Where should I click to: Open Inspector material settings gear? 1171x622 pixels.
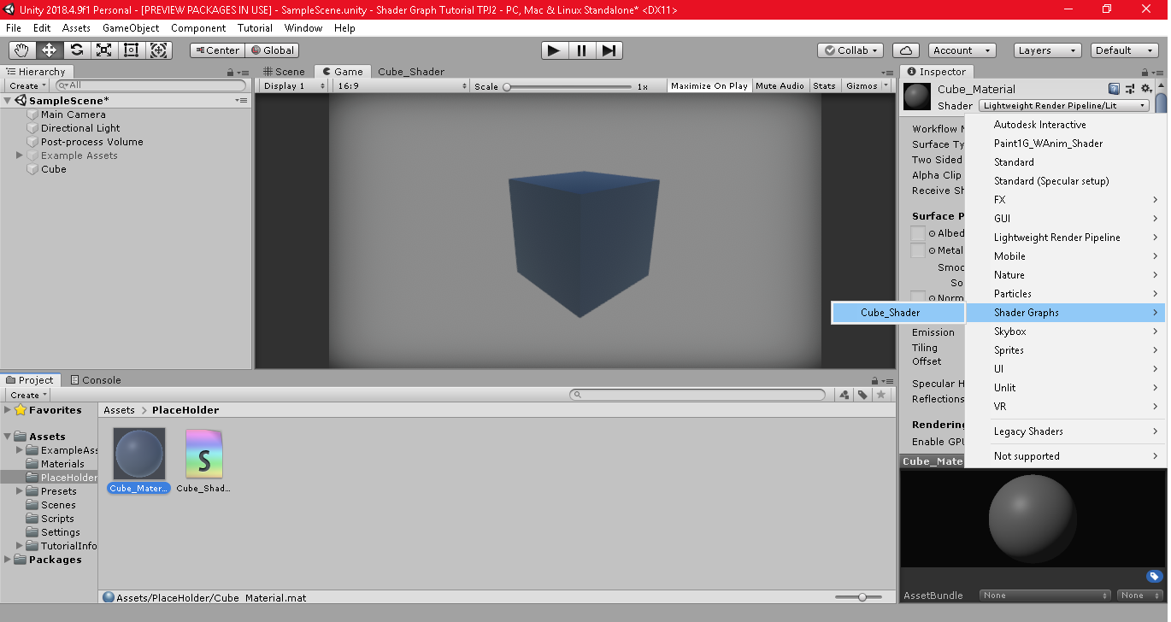coord(1146,89)
